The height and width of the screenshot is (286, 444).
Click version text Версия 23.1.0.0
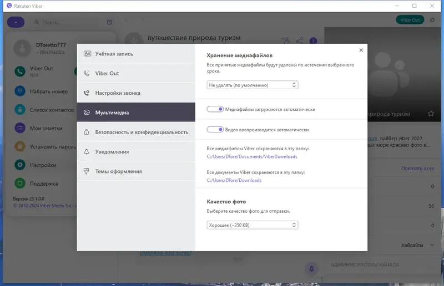pyautogui.click(x=29, y=198)
